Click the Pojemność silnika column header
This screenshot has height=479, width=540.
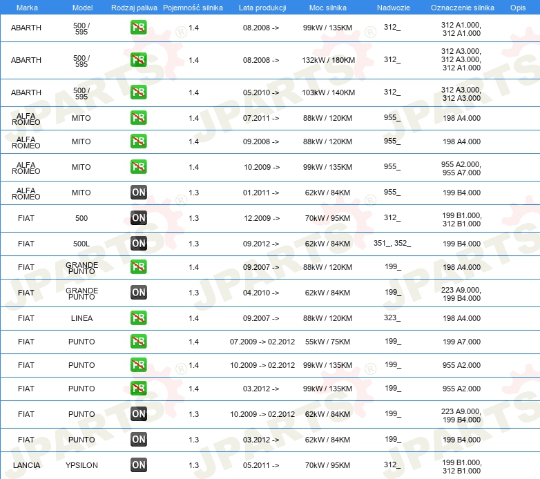[193, 7]
